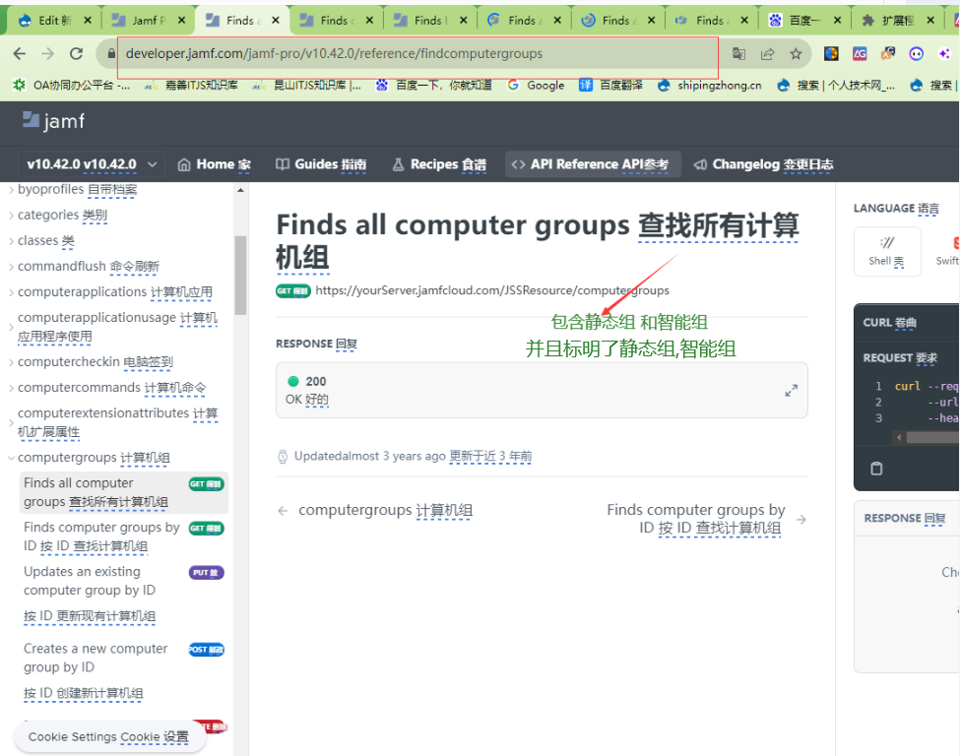Expand the computercommands sidebar section
This screenshot has height=756, width=960.
click(x=12, y=388)
